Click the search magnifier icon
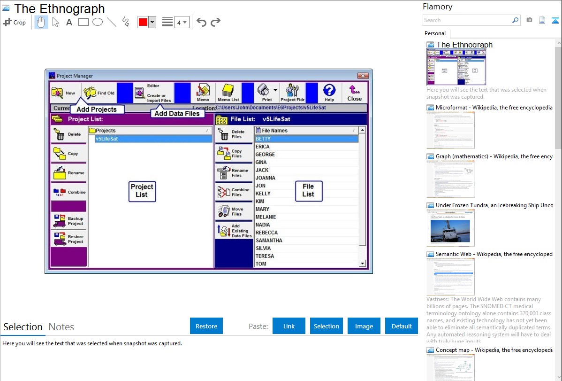This screenshot has height=381, width=562. 516,20
